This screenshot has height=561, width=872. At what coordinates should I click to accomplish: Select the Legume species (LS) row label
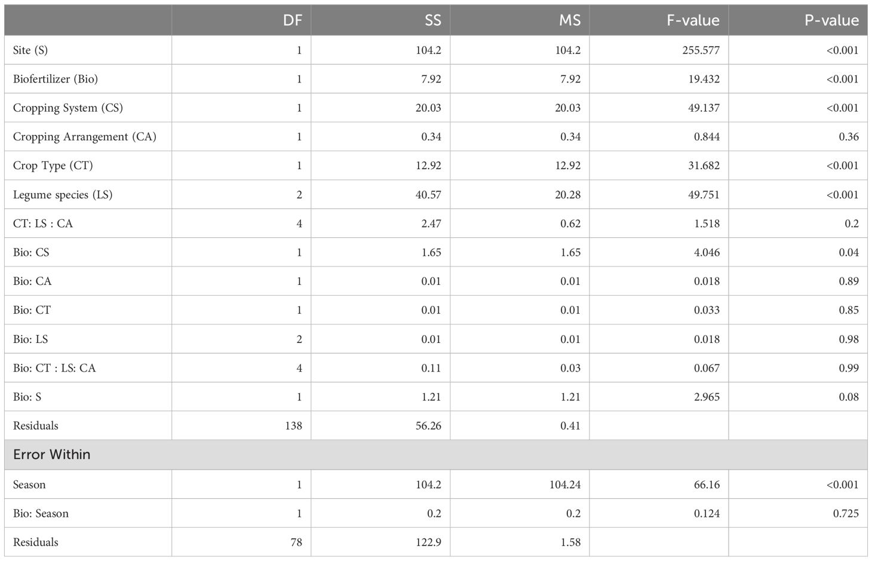63,195
